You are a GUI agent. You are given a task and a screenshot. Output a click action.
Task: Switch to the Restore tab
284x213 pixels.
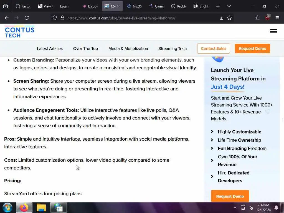[24, 6]
